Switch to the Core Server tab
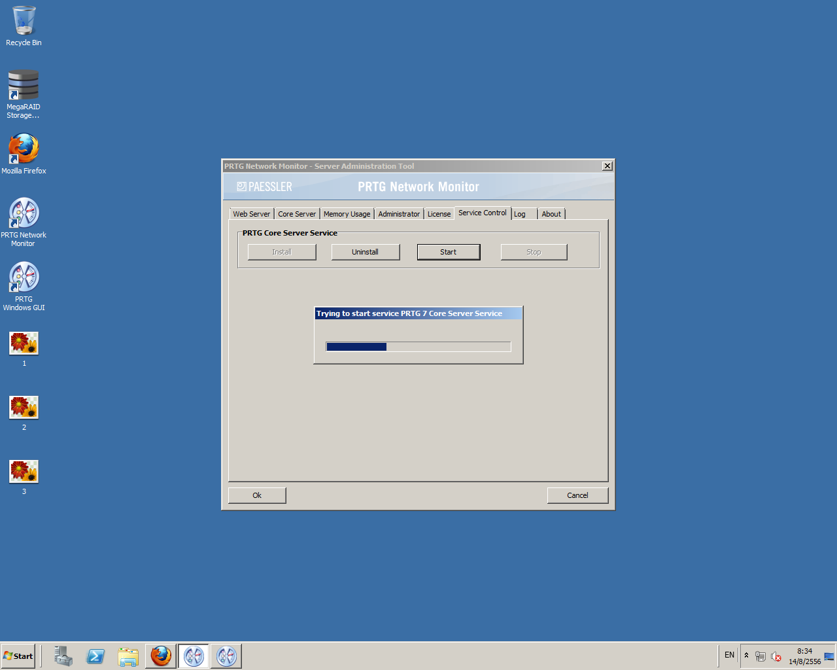The image size is (837, 670). [x=297, y=214]
